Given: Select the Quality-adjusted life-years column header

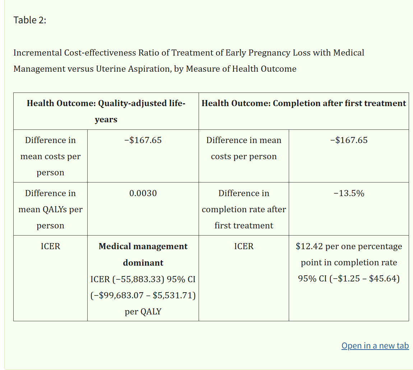Looking at the screenshot, I should 106,111.
